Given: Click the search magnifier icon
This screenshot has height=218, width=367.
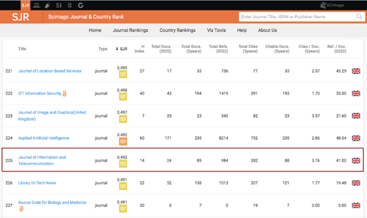Looking at the screenshot, I should pyautogui.click(x=359, y=17).
